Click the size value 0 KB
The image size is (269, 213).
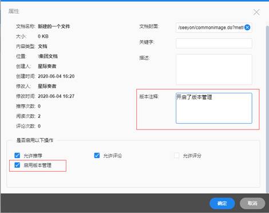pos(43,36)
